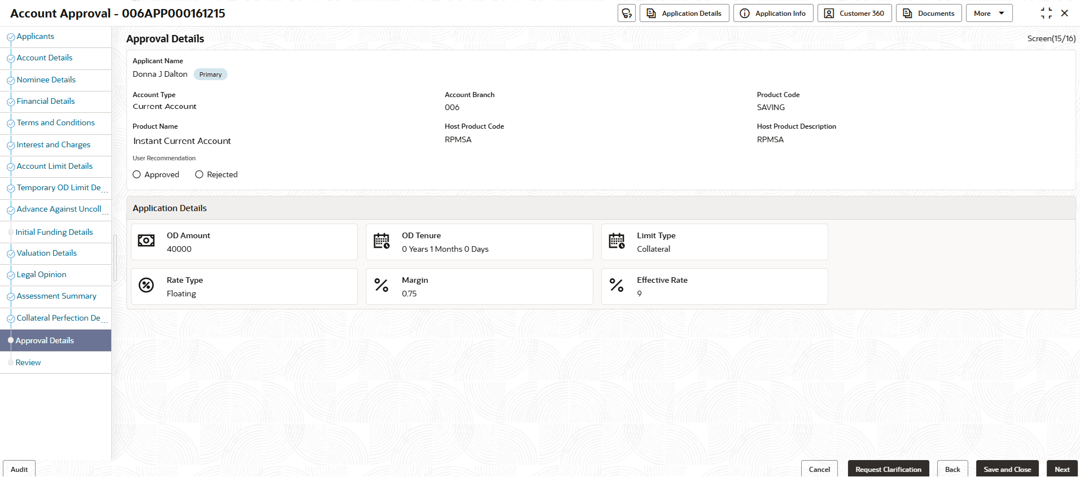Select the Approved radio button
The width and height of the screenshot is (1080, 477).
pos(137,174)
